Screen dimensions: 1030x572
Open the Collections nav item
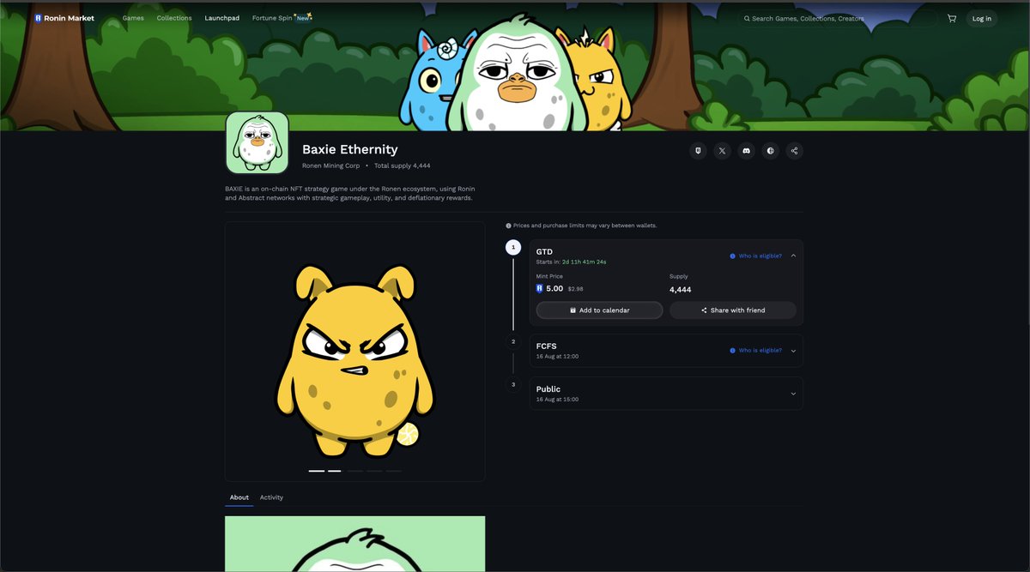(174, 18)
